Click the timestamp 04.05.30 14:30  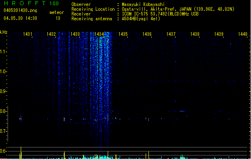click(20, 18)
